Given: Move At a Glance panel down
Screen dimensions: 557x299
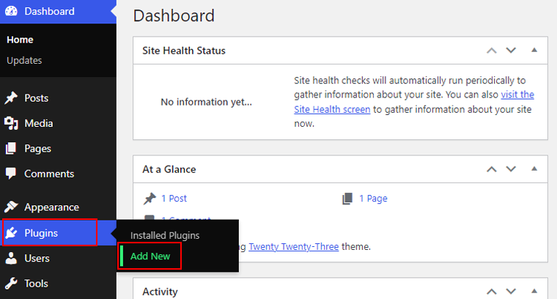Looking at the screenshot, I should (x=511, y=169).
